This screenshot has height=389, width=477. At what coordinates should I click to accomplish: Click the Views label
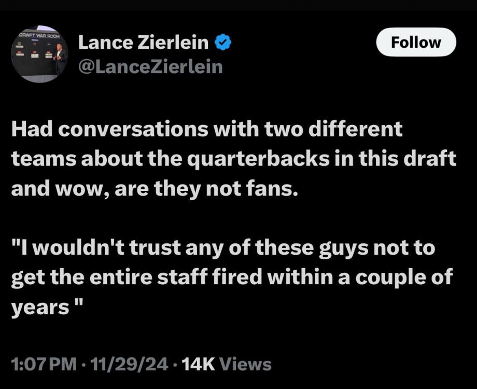246,364
